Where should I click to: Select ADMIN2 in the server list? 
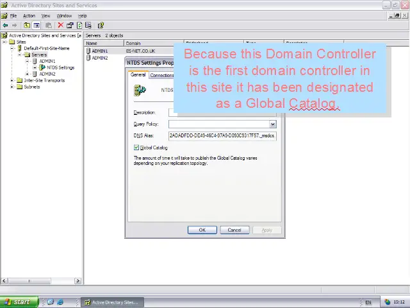(x=100, y=58)
